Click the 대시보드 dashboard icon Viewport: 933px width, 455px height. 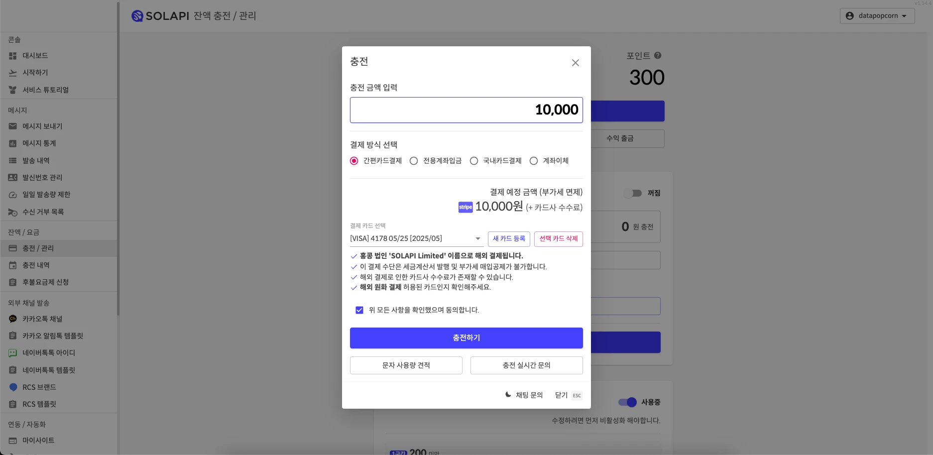(13, 56)
